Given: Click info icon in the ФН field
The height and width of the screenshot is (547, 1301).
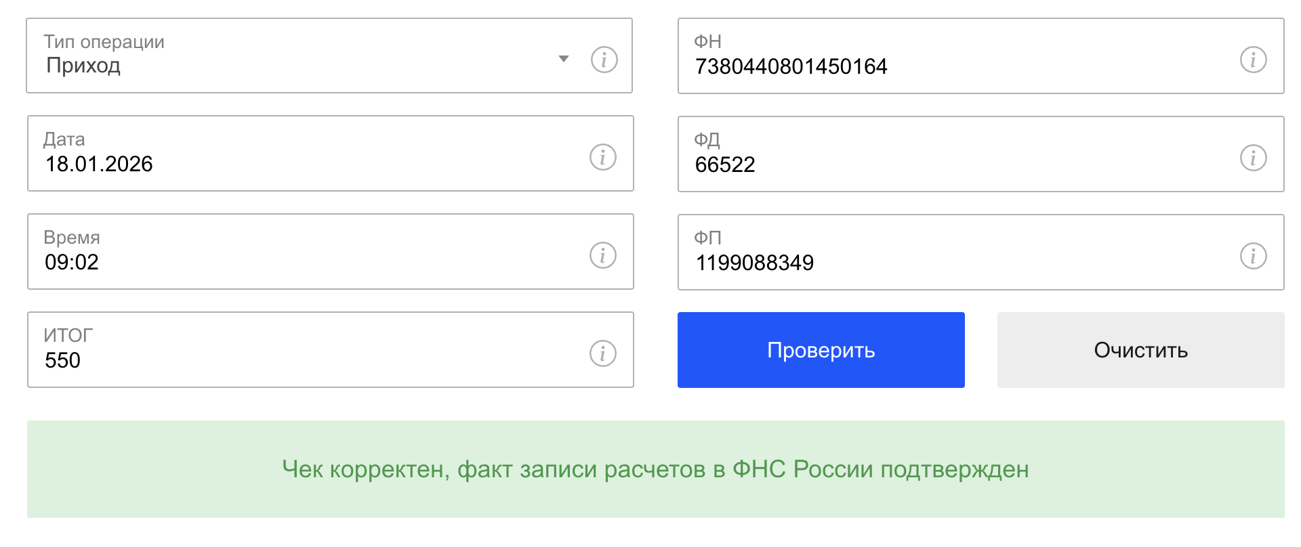Looking at the screenshot, I should (1253, 60).
